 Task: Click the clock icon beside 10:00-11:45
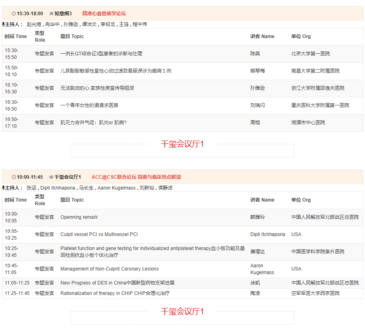pyautogui.click(x=14, y=177)
